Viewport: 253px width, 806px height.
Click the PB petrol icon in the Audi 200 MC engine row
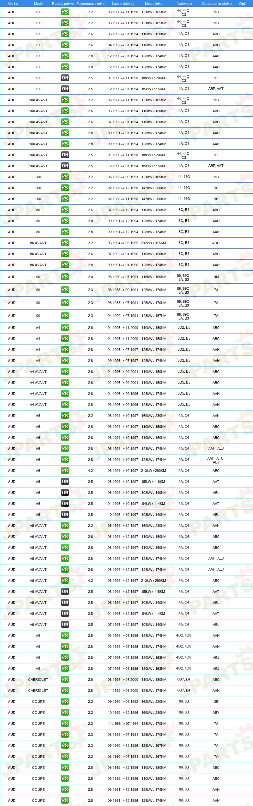(65, 177)
